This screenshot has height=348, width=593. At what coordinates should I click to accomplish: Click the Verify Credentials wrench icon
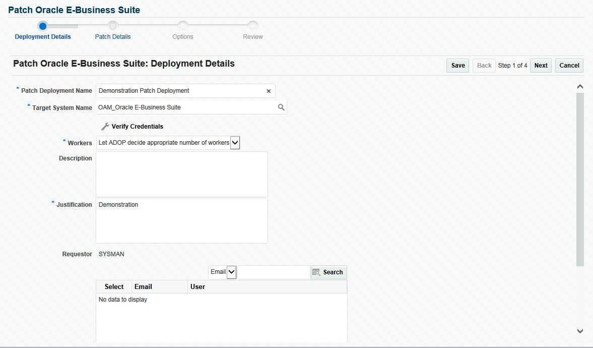[105, 127]
